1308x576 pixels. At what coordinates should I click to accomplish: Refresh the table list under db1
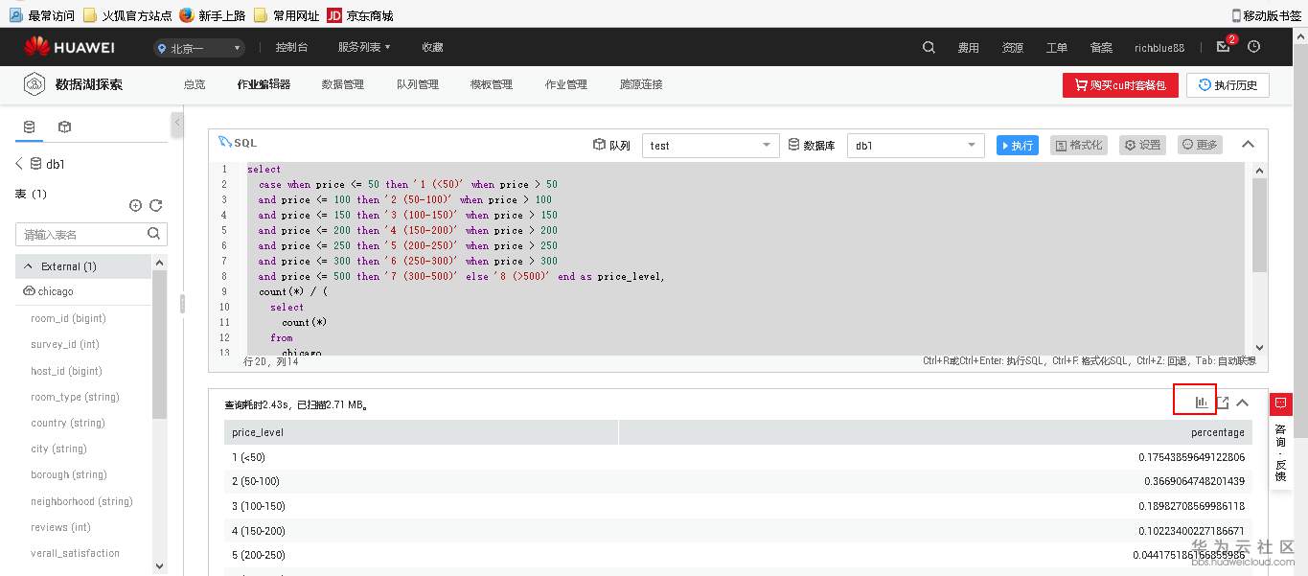(154, 204)
